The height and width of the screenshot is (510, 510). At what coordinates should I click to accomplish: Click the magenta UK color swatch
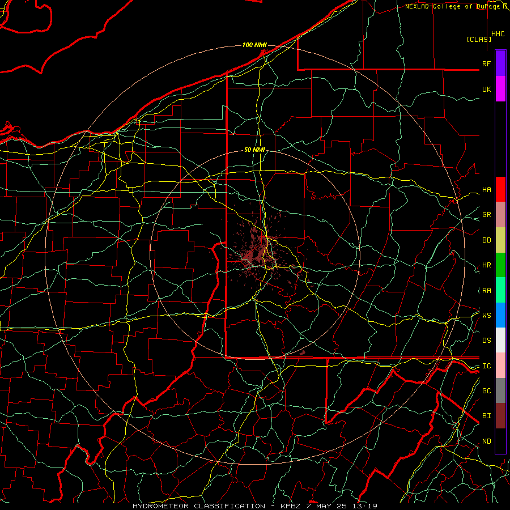[500, 89]
